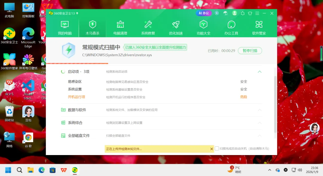Open 谷歌 Chrome desktop shortcut
This screenshot has height=176, width=323.
click(28, 139)
